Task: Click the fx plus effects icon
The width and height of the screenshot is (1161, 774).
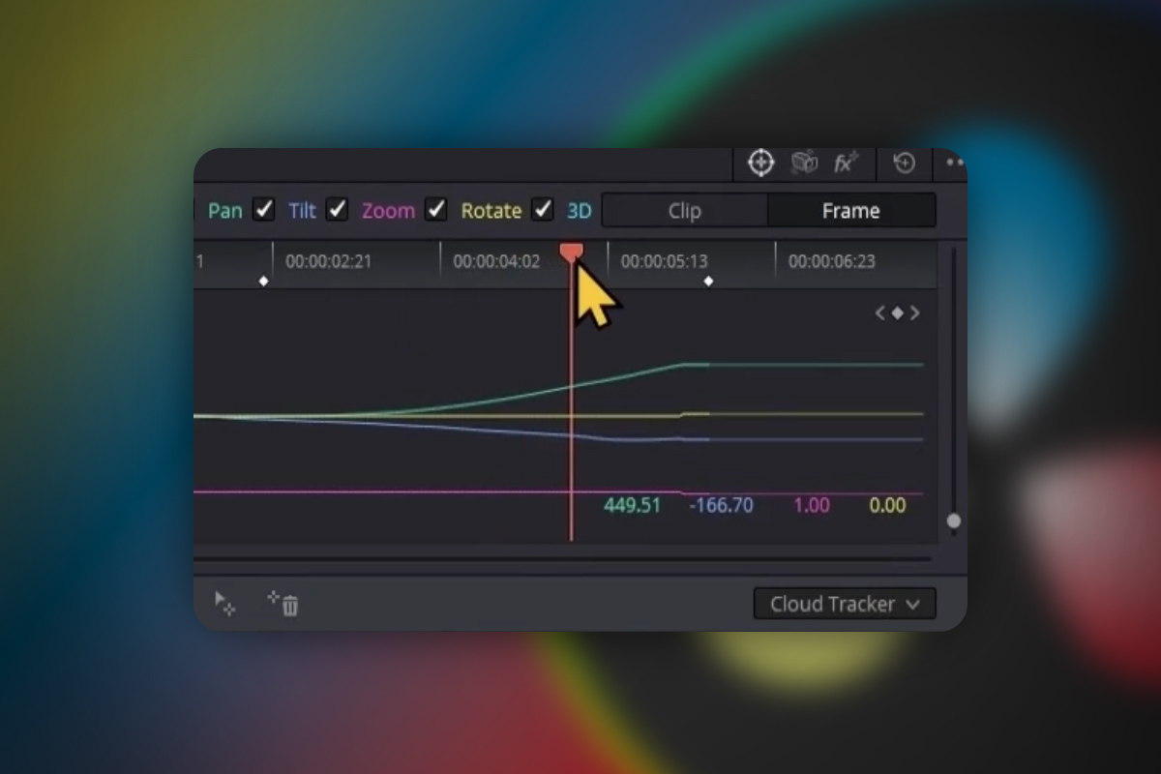Action: pyautogui.click(x=847, y=163)
